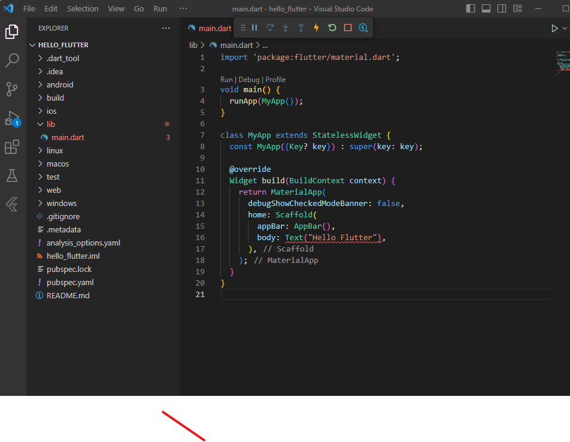The width and height of the screenshot is (570, 442).
Task: Open the Selection menu
Action: coord(83,9)
